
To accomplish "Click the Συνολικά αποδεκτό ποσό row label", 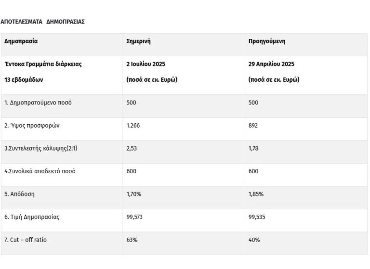I will coord(40,171).
